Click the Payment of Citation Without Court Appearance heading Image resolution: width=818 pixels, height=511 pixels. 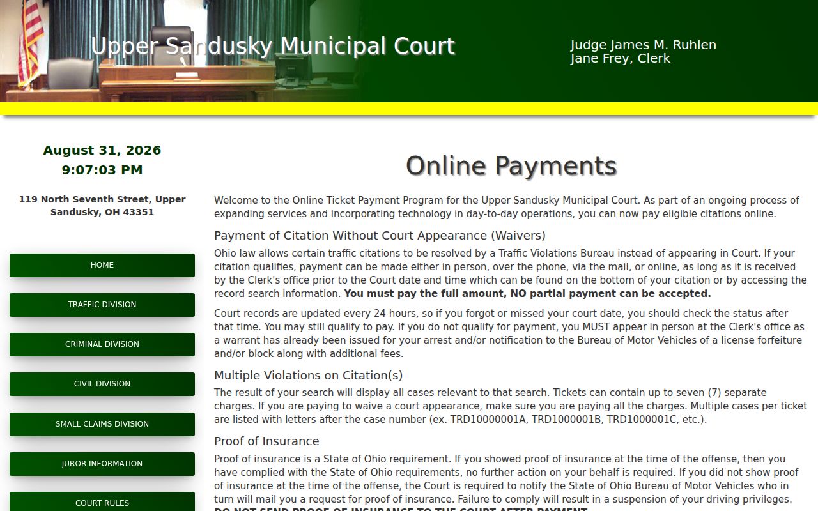pyautogui.click(x=380, y=236)
